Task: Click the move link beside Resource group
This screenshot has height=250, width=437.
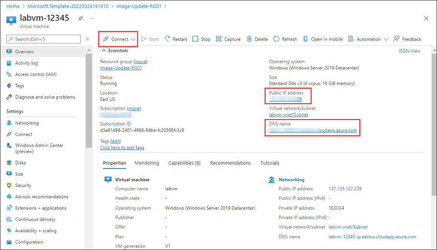Action: 140,62
